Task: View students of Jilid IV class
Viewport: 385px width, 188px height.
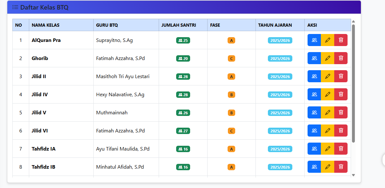Action: click(314, 94)
